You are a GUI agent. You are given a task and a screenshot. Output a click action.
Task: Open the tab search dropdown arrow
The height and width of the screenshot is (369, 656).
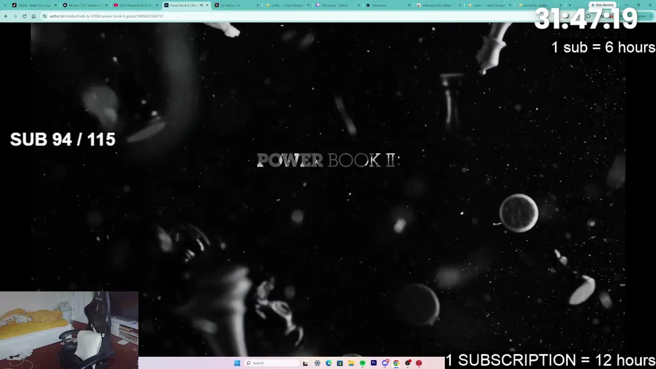coord(5,5)
